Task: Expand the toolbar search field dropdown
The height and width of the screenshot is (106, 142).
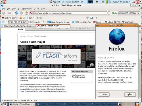Action: 27,22
